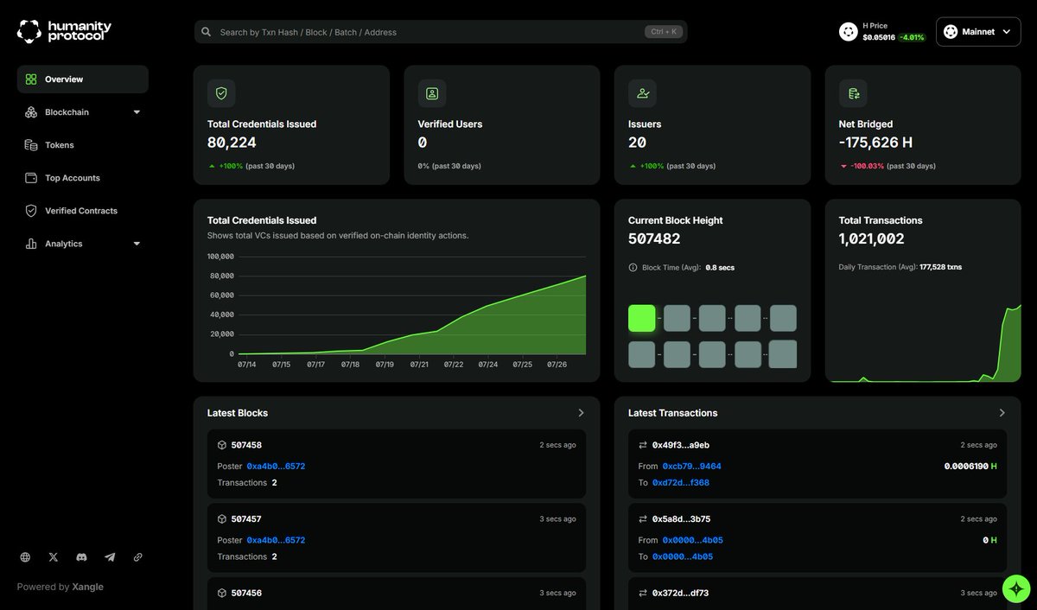Click the Humanity Protocol logo
The image size is (1037, 610).
[64, 32]
